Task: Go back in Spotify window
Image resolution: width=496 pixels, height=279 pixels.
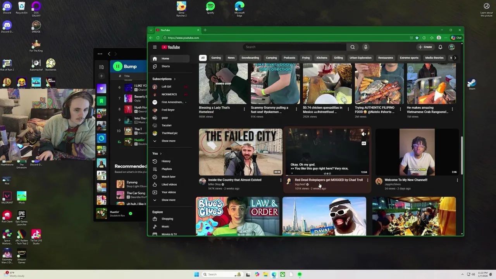Action: coord(109,54)
